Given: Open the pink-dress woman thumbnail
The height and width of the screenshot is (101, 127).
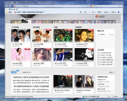Looking at the screenshot, I should pos(21,55).
